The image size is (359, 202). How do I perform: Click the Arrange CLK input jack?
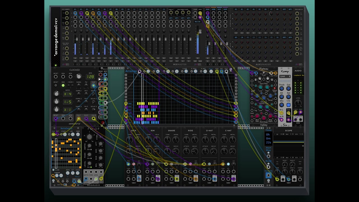[x=140, y=72]
